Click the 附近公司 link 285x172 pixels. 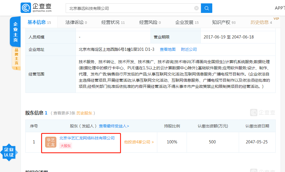(189, 49)
